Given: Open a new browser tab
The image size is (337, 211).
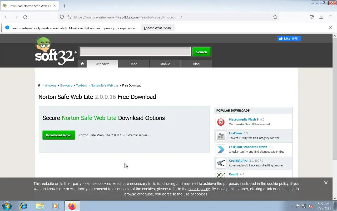Looking at the screenshot, I should tap(64, 6).
